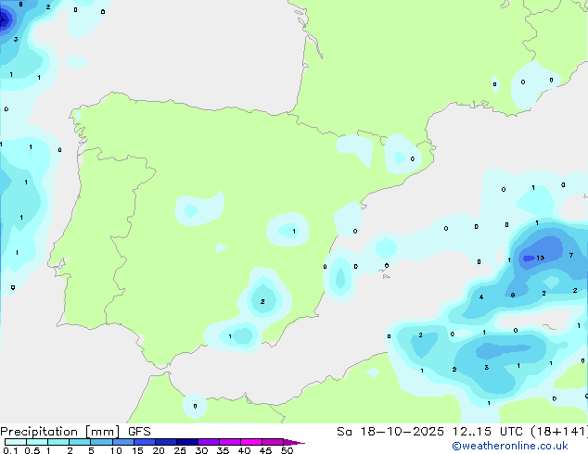
Task: Select the 40–45 mm magenta legend swatch
Action: (251, 442)
